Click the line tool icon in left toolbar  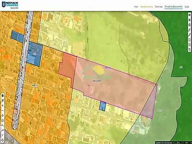pos(2,135)
